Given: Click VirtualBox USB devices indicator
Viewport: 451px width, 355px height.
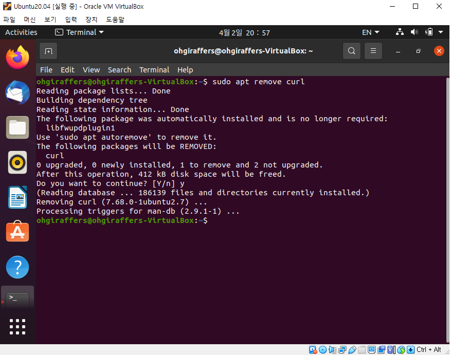Looking at the screenshot, I should click(x=352, y=349).
